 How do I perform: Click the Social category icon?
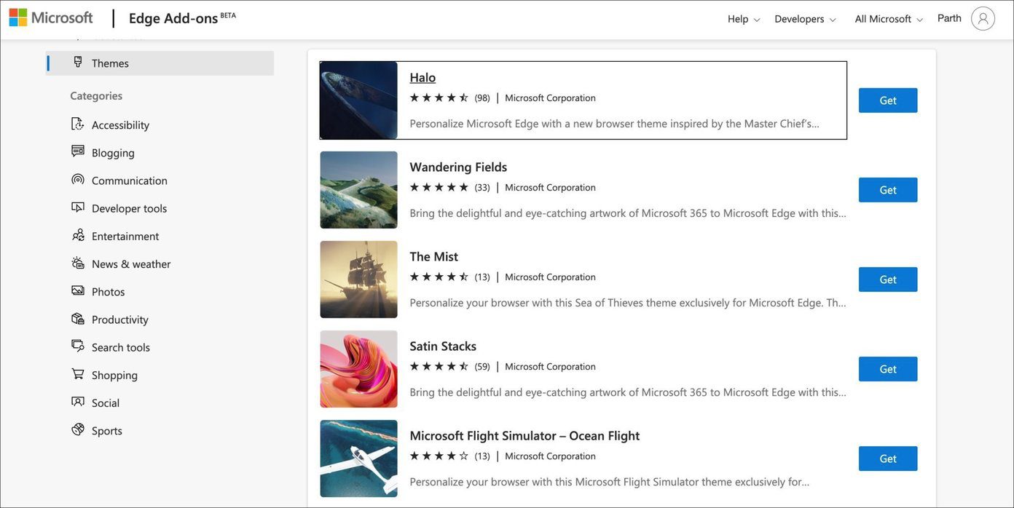(78, 402)
